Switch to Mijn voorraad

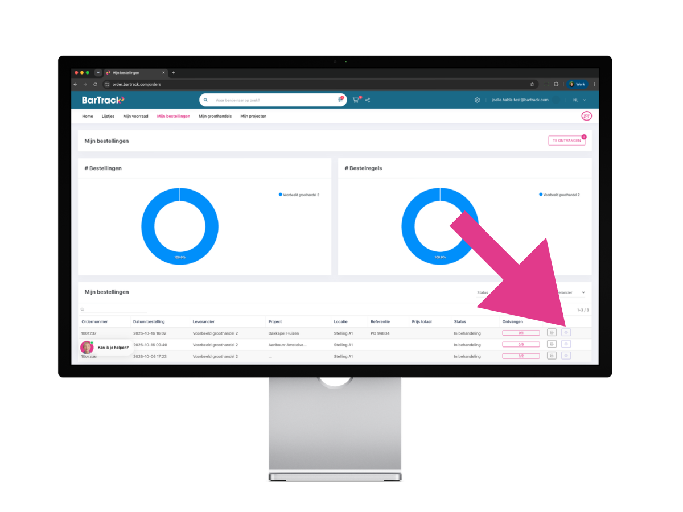(x=136, y=116)
